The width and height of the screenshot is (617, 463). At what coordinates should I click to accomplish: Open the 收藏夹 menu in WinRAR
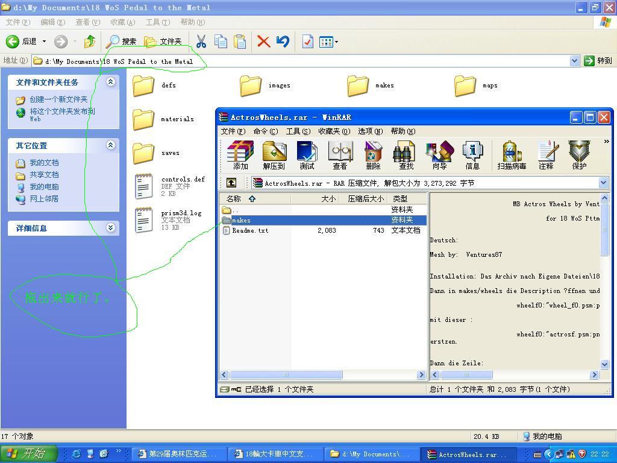tap(334, 131)
